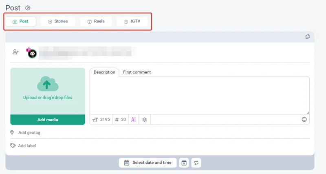
Task: Click Add geotag
Action: pyautogui.click(x=29, y=133)
